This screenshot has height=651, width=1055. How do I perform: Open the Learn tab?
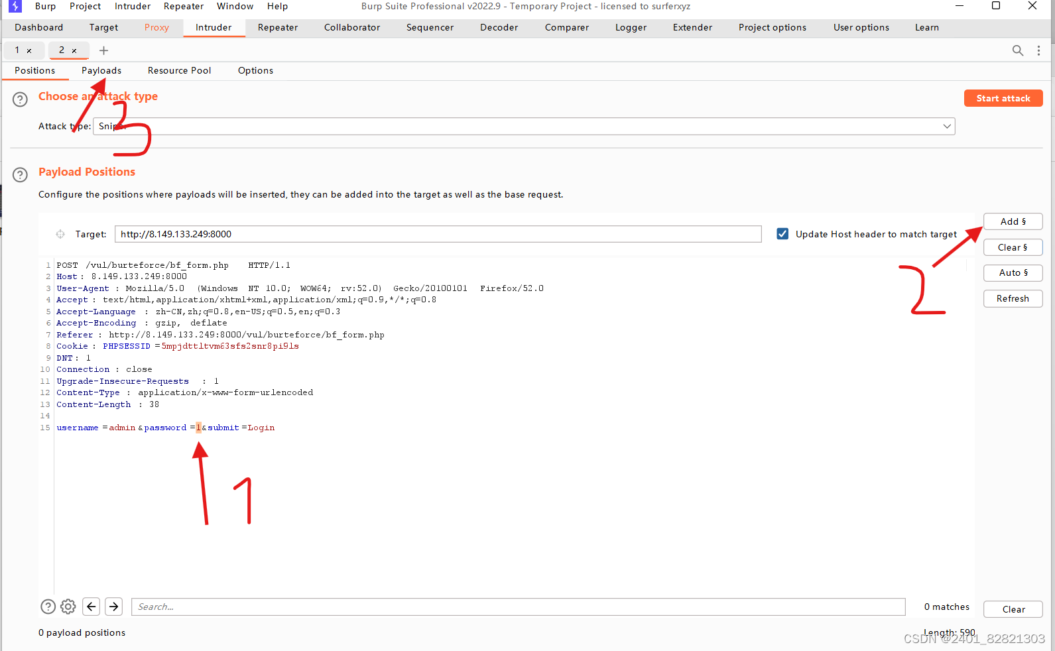click(x=927, y=27)
